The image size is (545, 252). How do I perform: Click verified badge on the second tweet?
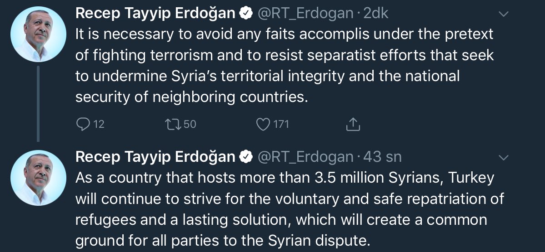[x=246, y=157]
